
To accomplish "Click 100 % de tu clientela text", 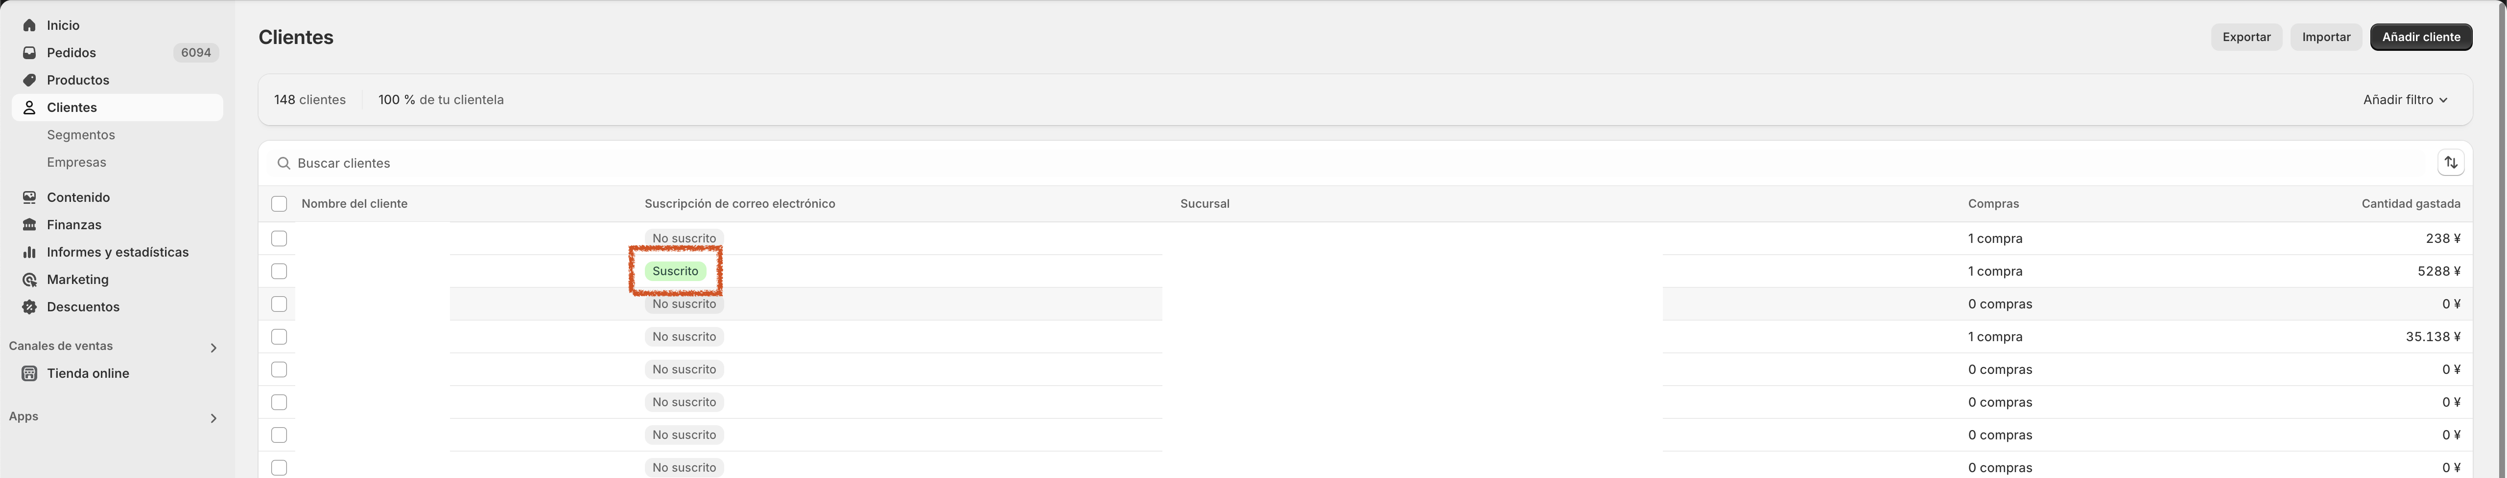I will [441, 100].
